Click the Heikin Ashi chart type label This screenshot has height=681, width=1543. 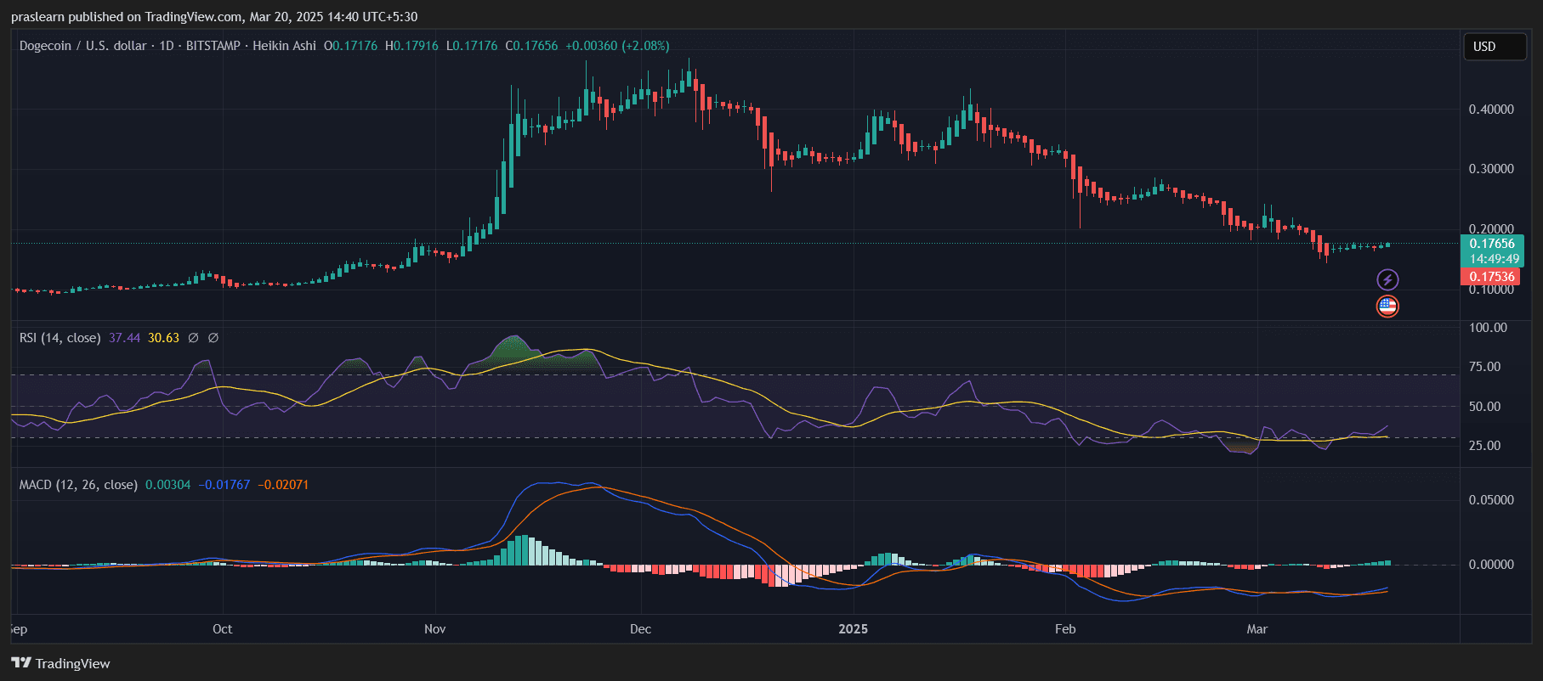(284, 46)
